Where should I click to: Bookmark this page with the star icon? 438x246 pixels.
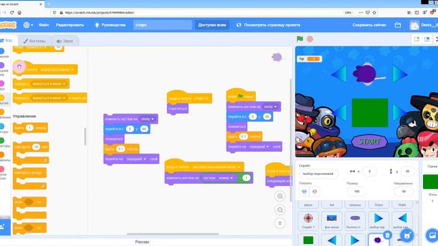coord(374,12)
